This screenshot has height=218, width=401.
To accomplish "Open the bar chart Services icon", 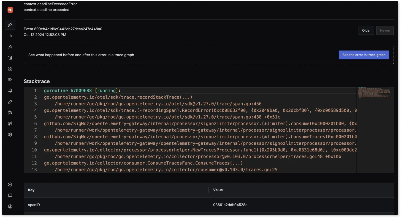I will pos(10,36).
